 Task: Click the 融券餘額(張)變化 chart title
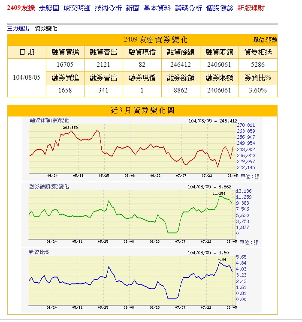[x=49, y=186]
